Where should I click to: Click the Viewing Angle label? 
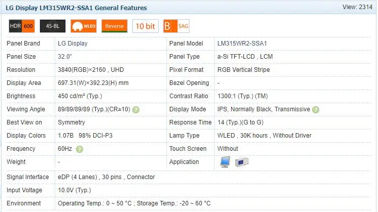tap(26, 109)
